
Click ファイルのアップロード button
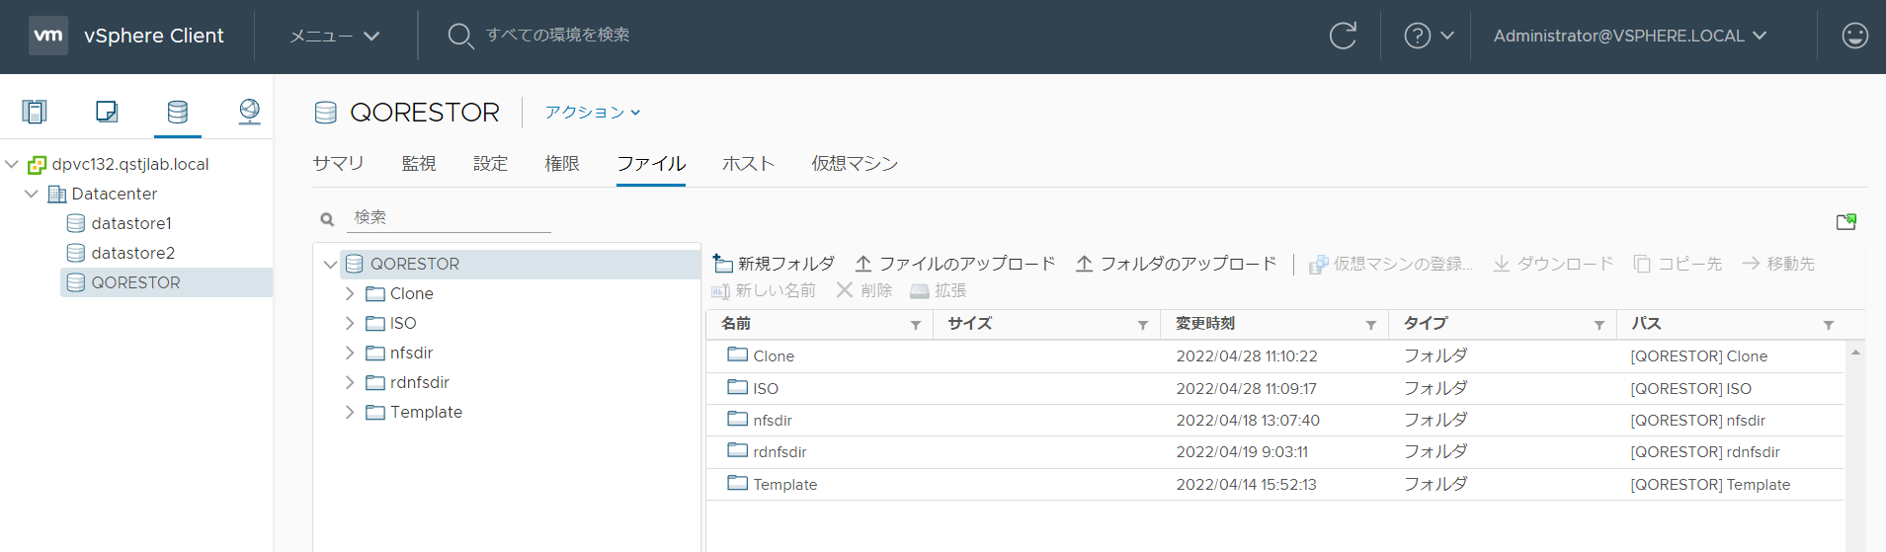954,264
